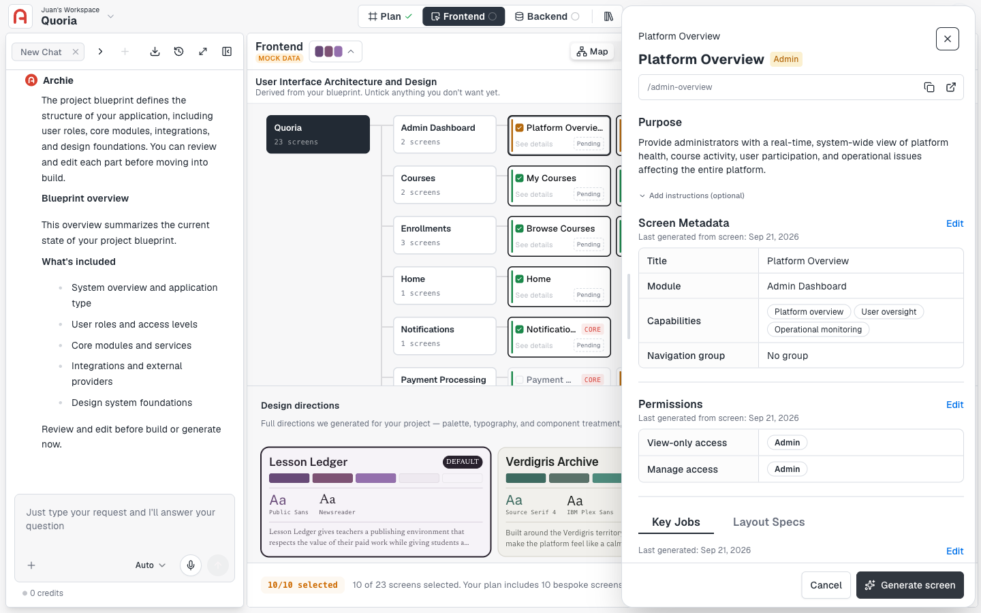Close the Platform Overview panel
Viewport: 981px width, 613px height.
pos(948,39)
